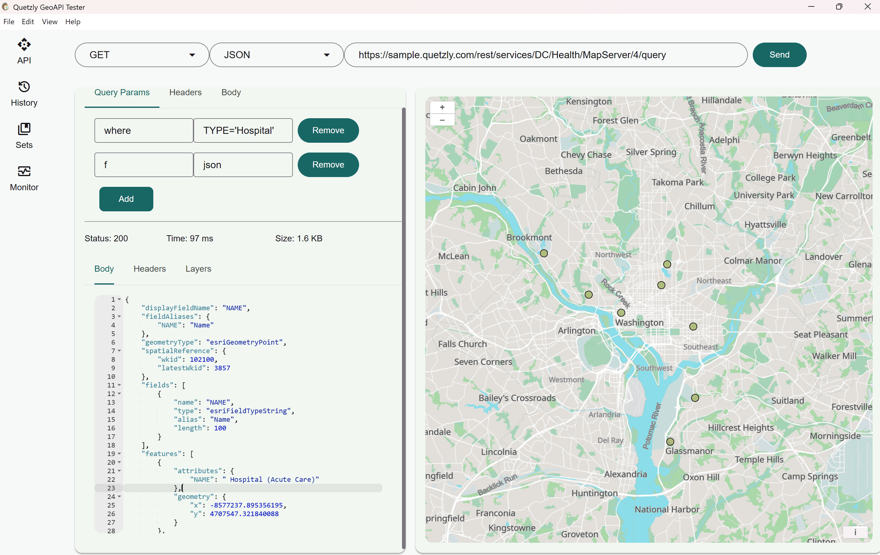The height and width of the screenshot is (555, 880).
Task: Collapse spatialReference object at line 7
Action: (119, 351)
